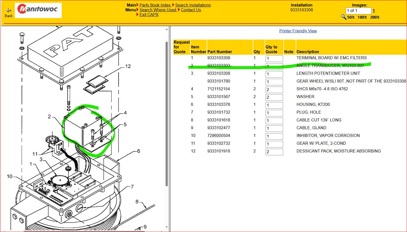The image size is (407, 232).
Task: Click Qty to Quote field for SHCS M6x70
Action: 274,90
